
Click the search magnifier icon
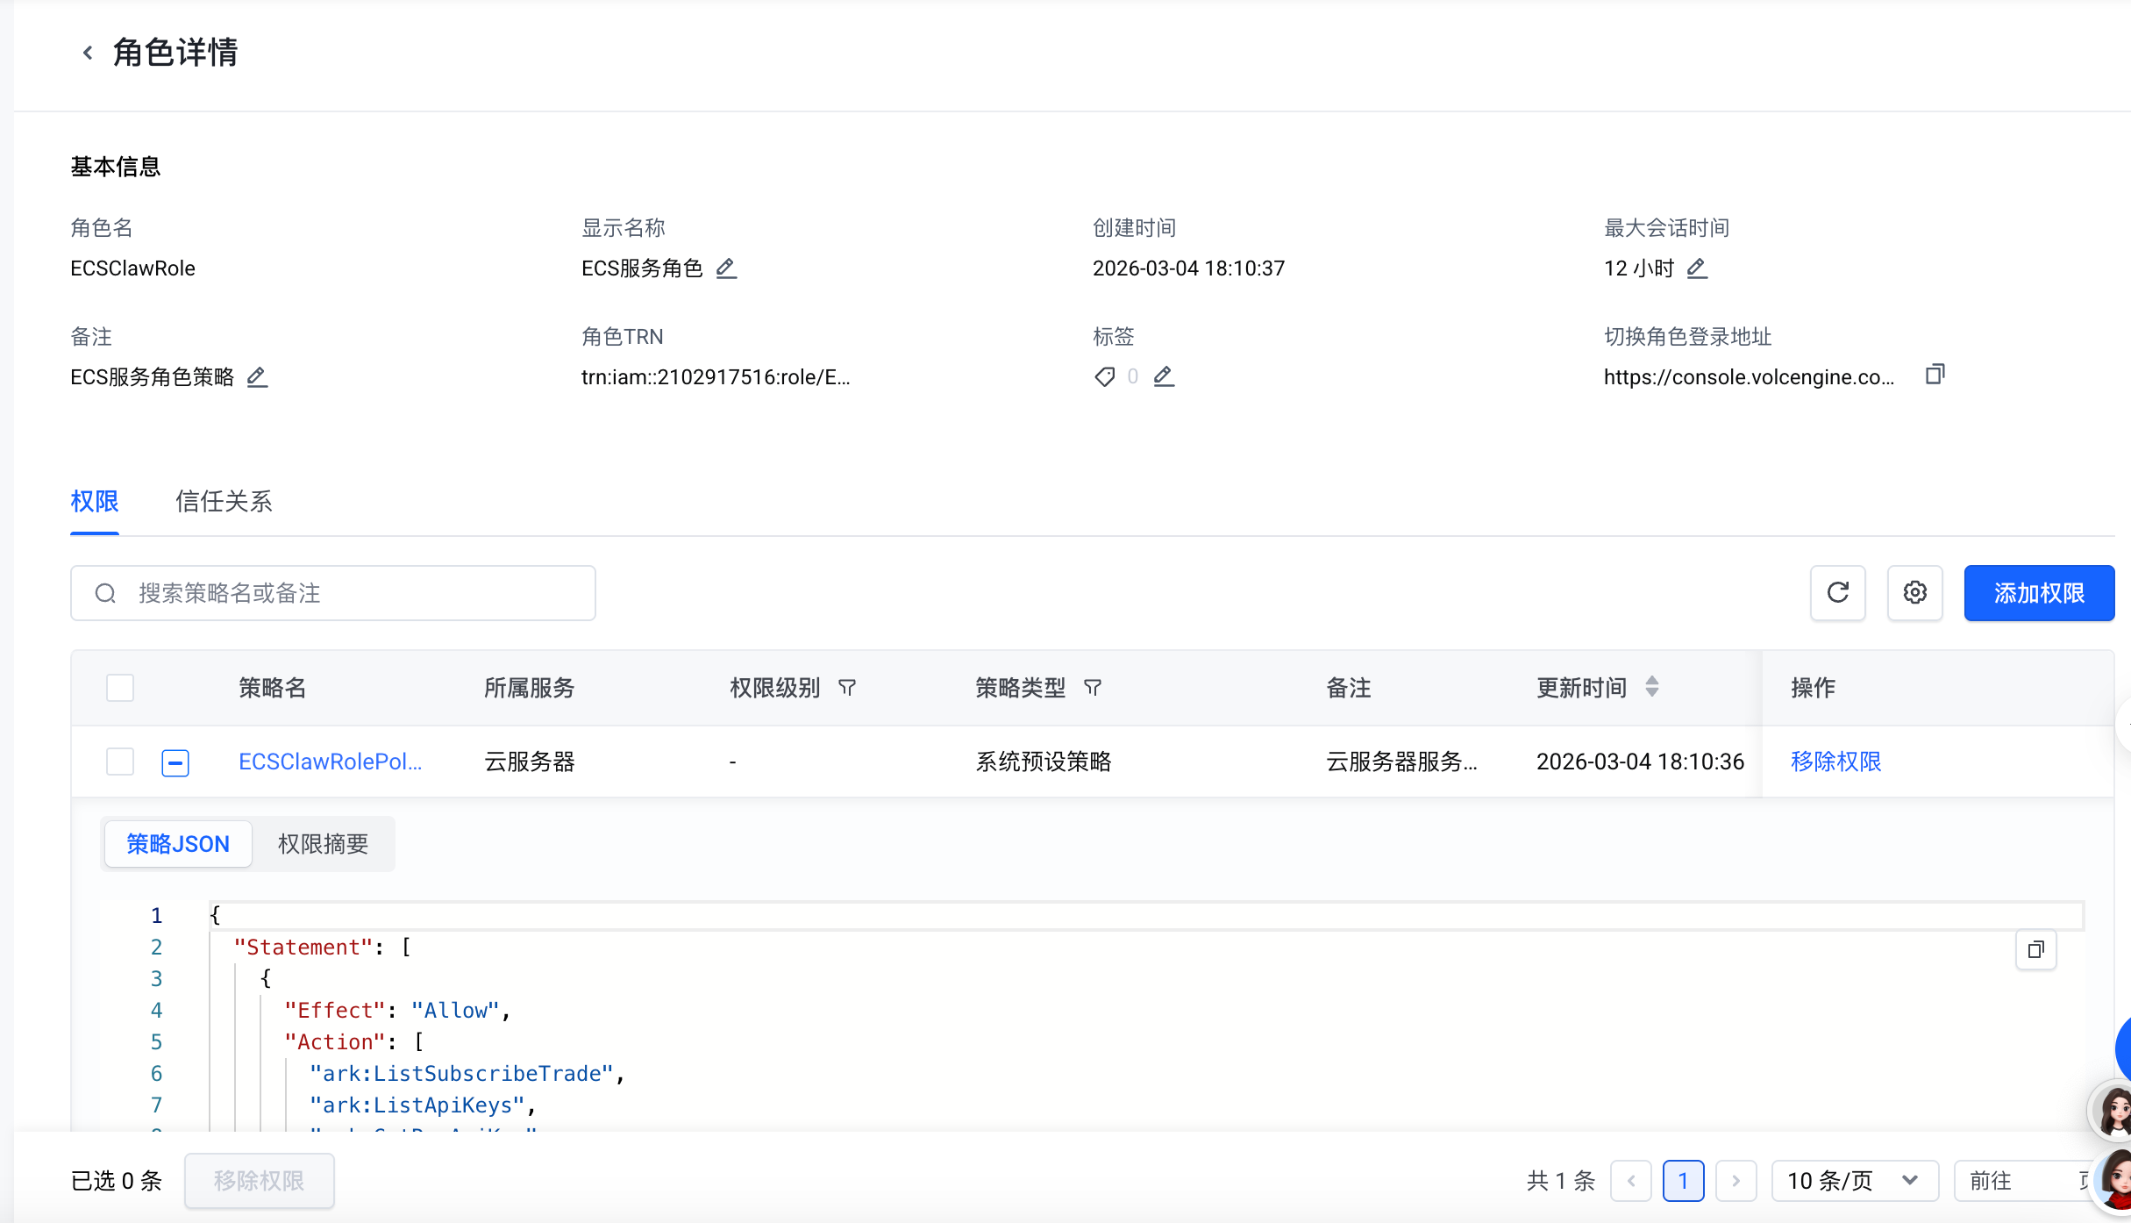105,594
